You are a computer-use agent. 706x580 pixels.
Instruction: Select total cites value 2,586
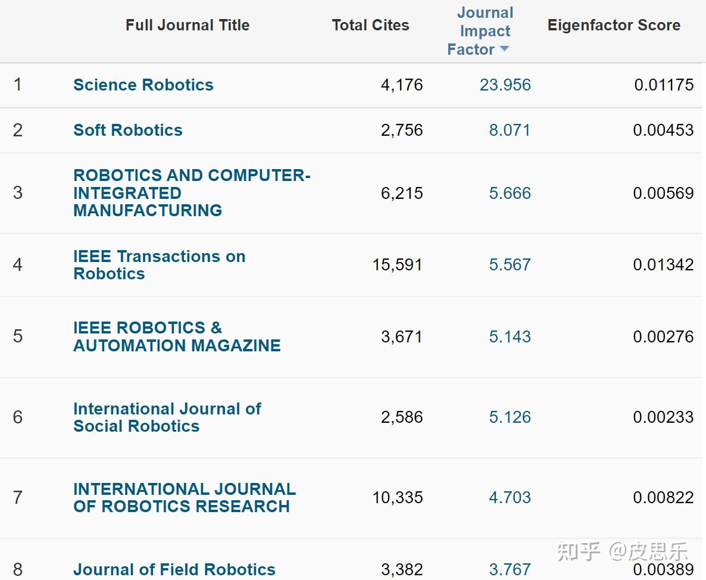[x=402, y=417]
